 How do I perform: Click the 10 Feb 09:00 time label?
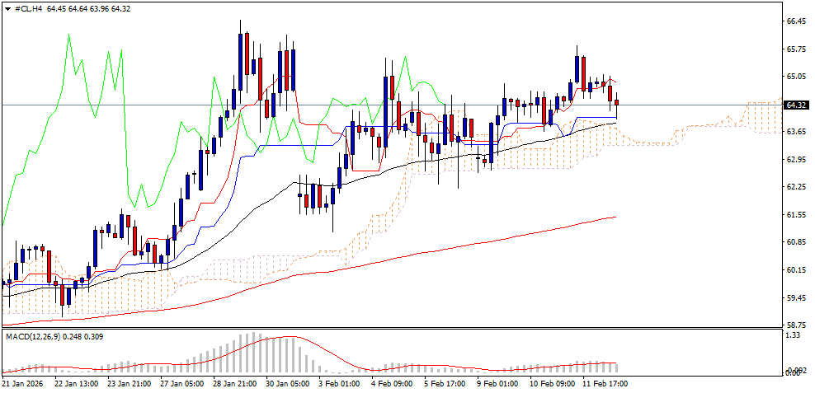click(554, 384)
